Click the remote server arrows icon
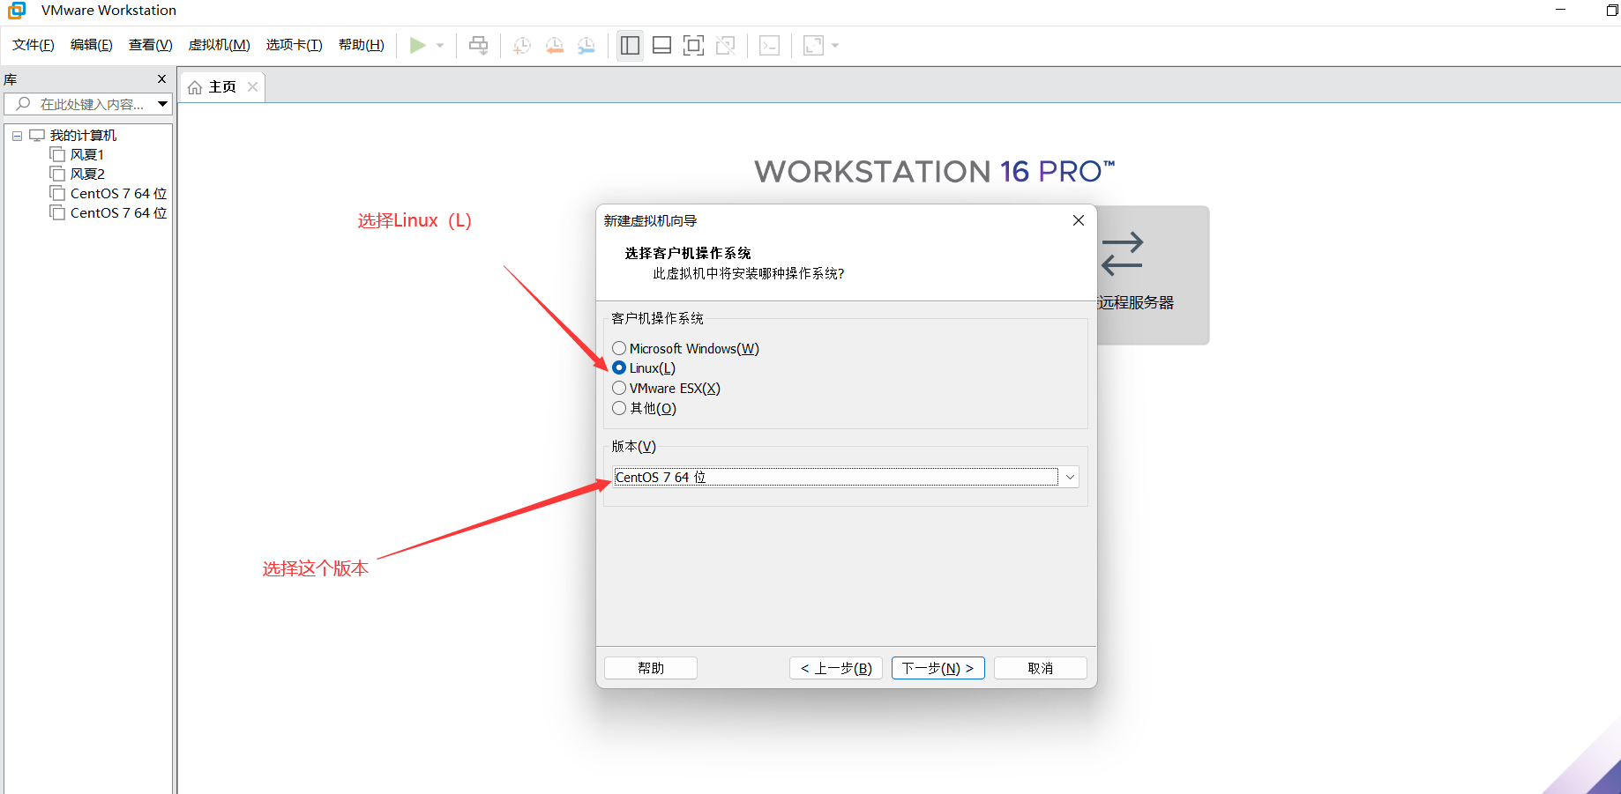 pos(1122,254)
